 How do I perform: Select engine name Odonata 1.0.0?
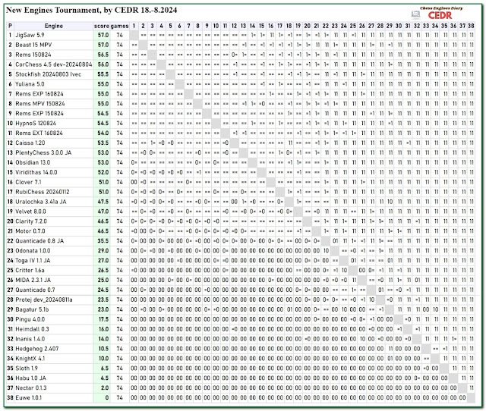pos(33,251)
